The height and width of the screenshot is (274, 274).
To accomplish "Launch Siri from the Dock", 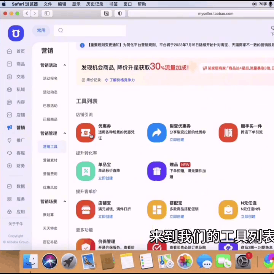I will click(x=49, y=261).
